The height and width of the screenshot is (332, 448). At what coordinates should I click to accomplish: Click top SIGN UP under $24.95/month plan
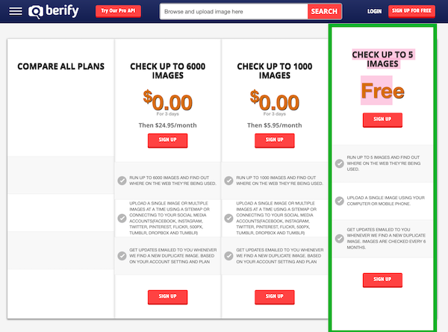(x=168, y=140)
